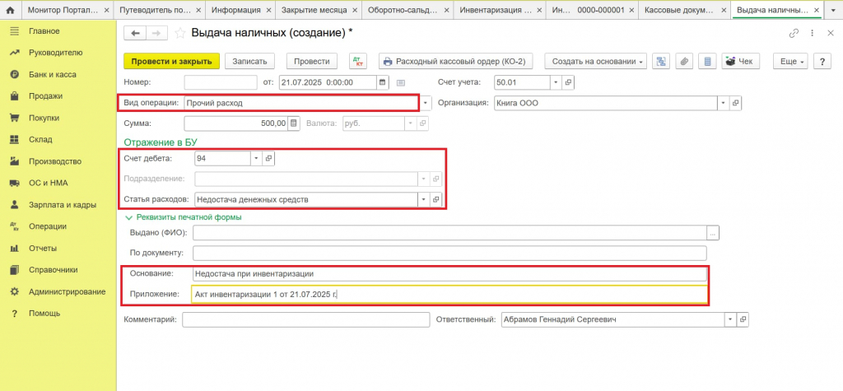Image resolution: width=843 pixels, height=391 pixels.
Task: Expand the Ответственный dropdown arrow
Action: click(x=730, y=319)
